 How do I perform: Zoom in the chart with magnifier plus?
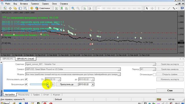coord(73,8)
